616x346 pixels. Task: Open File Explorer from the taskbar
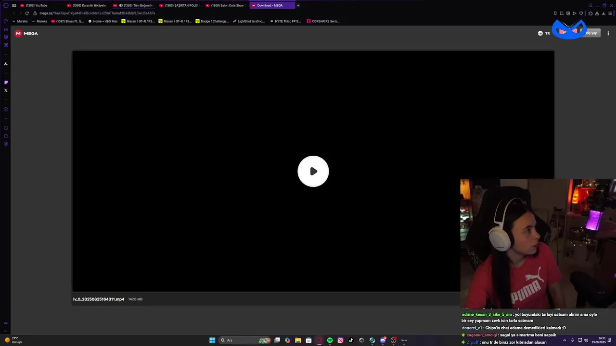[298, 340]
